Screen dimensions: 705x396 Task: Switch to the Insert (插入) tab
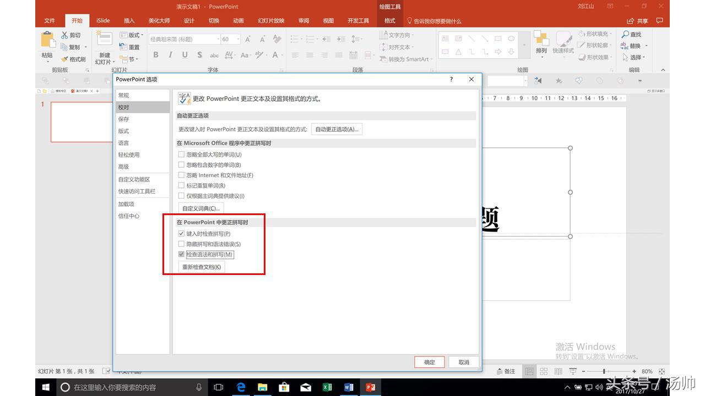pos(129,21)
